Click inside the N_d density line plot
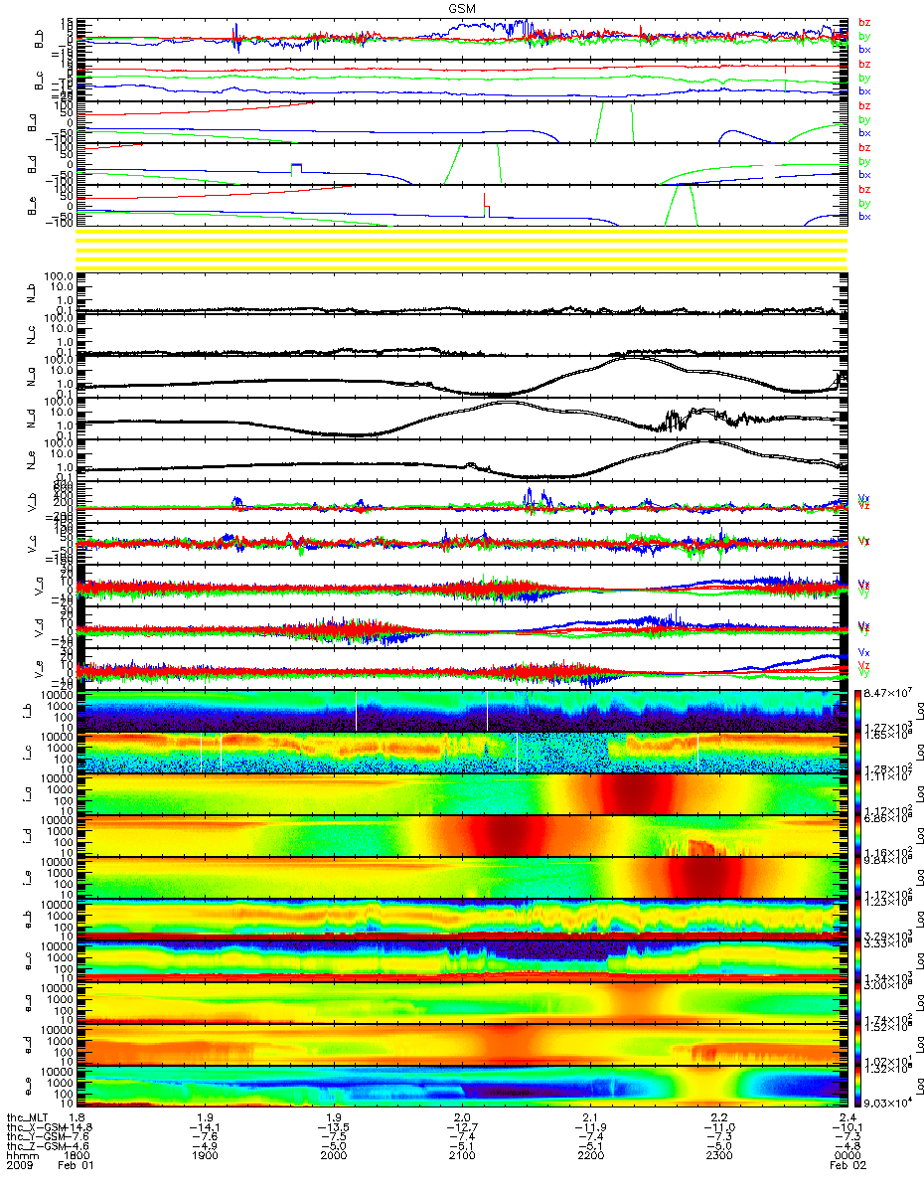 pyautogui.click(x=461, y=420)
